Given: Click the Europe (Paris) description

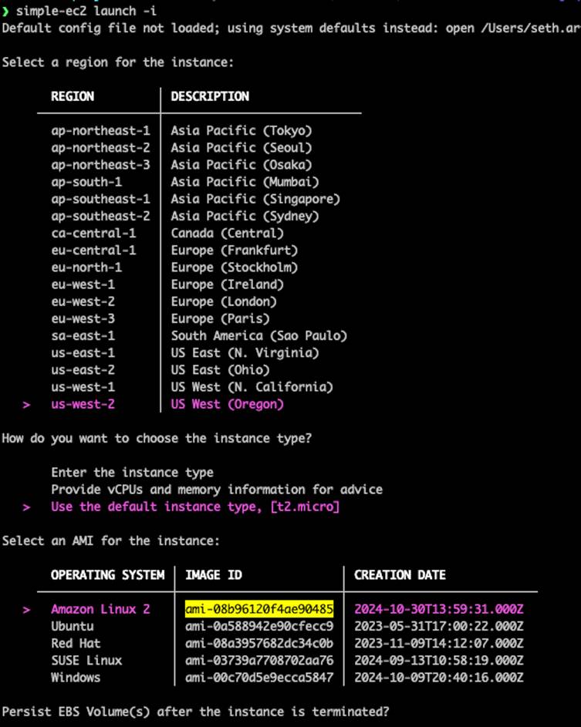Looking at the screenshot, I should click(x=221, y=319).
